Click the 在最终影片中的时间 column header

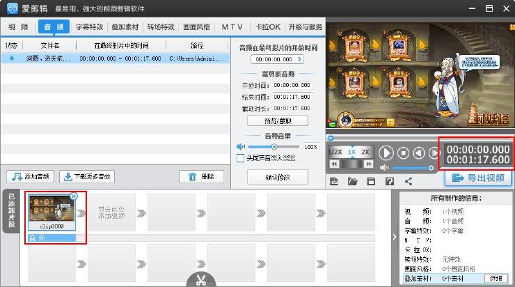pyautogui.click(x=121, y=45)
